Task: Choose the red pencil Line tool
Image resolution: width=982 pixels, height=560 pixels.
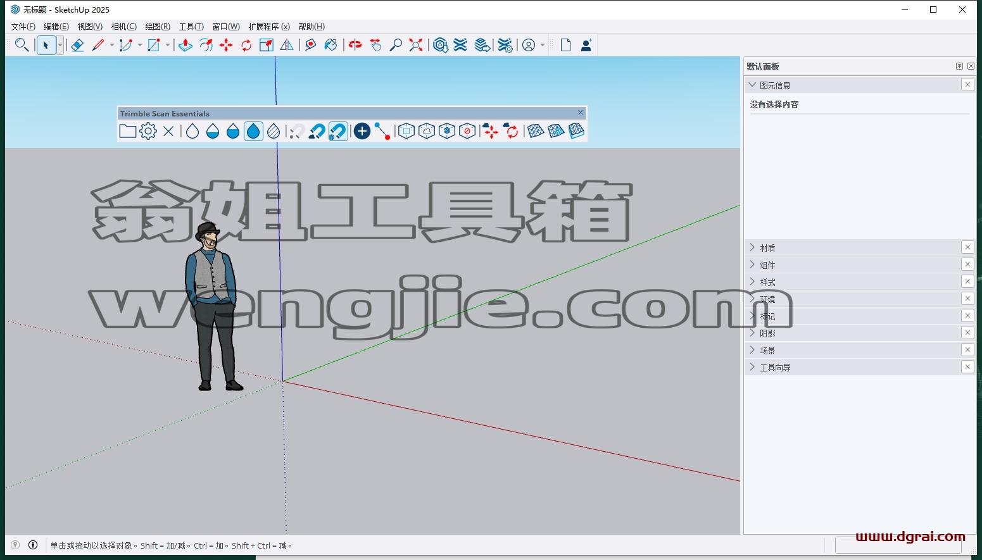Action: click(98, 45)
